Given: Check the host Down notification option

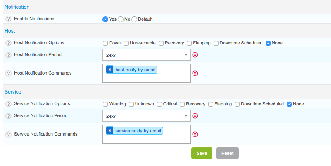Looking at the screenshot, I should tap(105, 43).
